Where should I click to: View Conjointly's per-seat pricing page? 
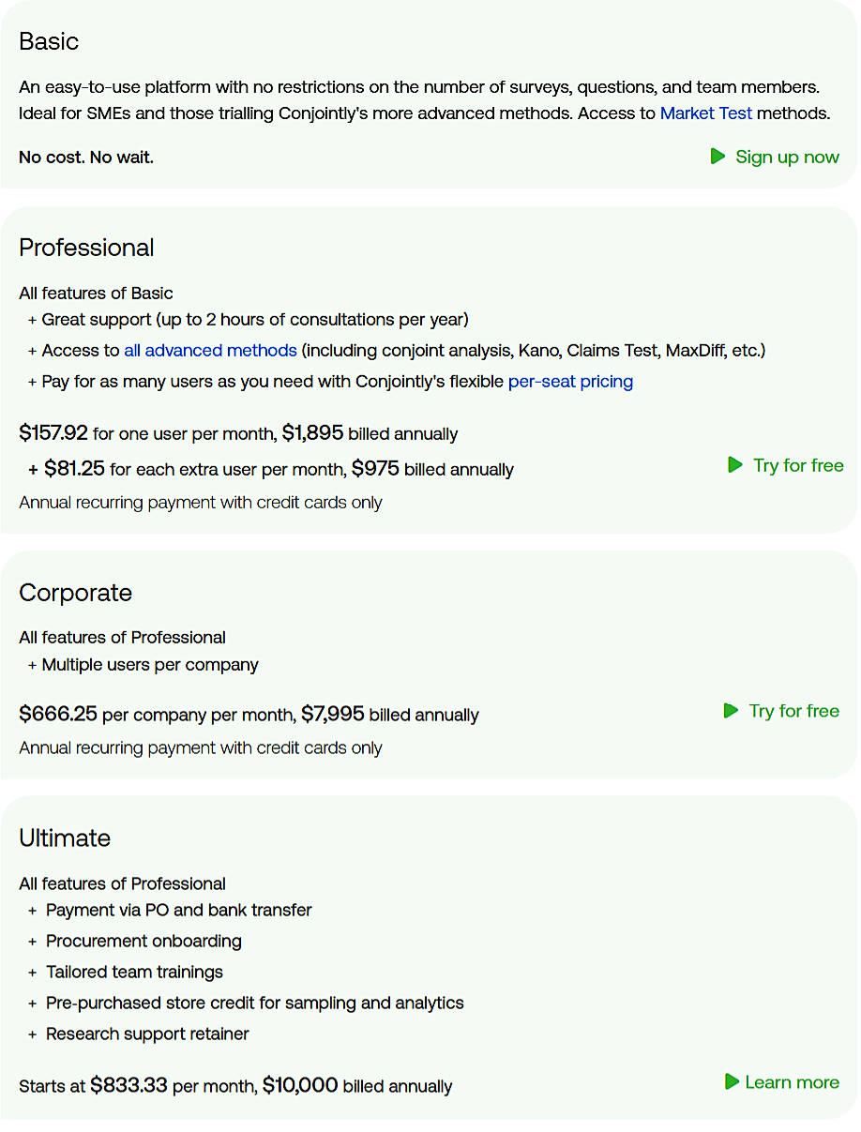tap(570, 382)
